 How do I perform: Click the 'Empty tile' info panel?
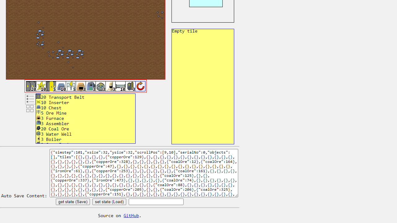tap(203, 86)
